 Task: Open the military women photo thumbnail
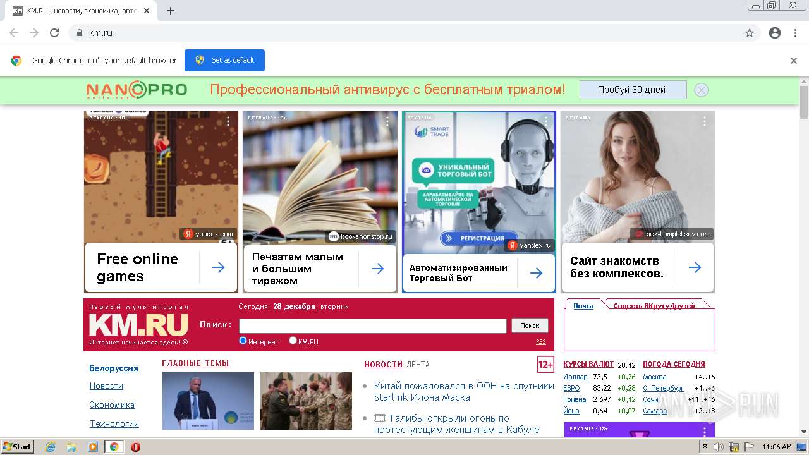pos(306,401)
